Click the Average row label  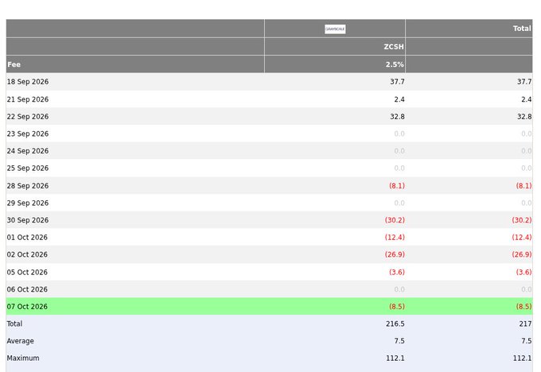point(21,341)
